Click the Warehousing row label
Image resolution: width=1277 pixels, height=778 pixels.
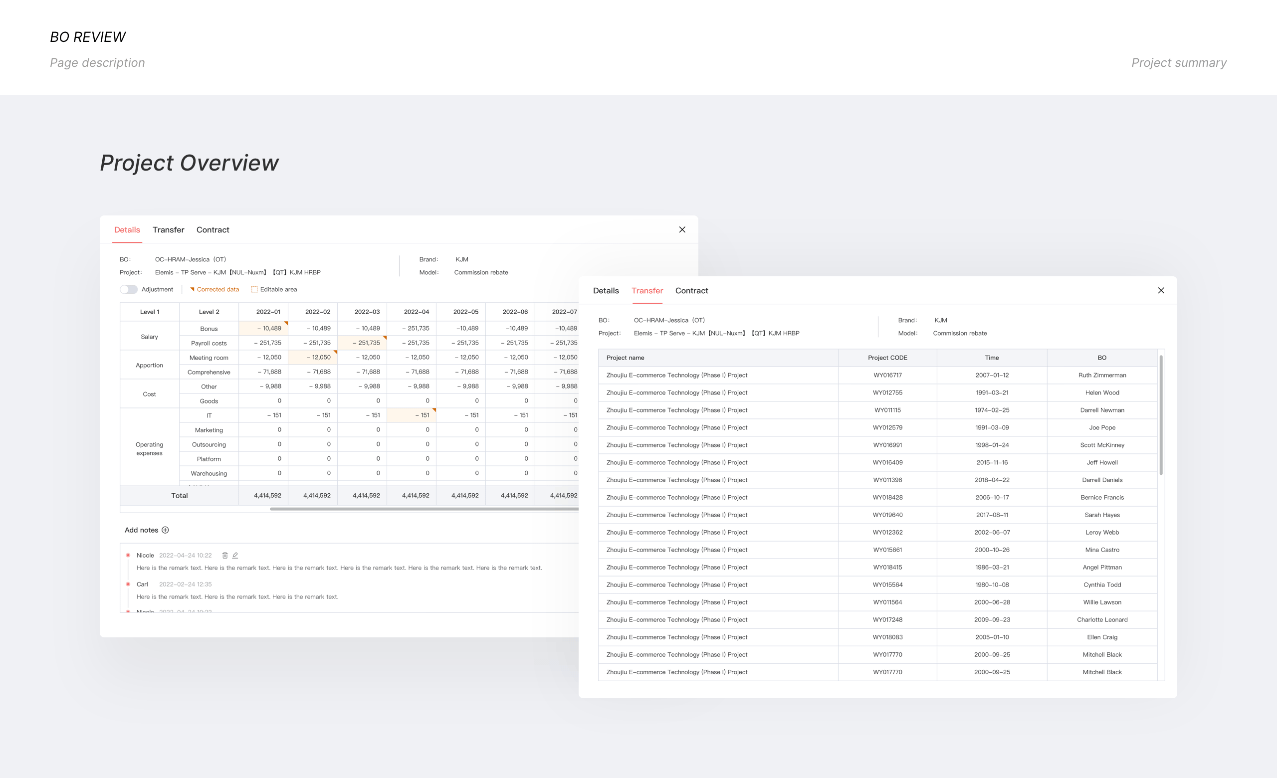tap(209, 473)
